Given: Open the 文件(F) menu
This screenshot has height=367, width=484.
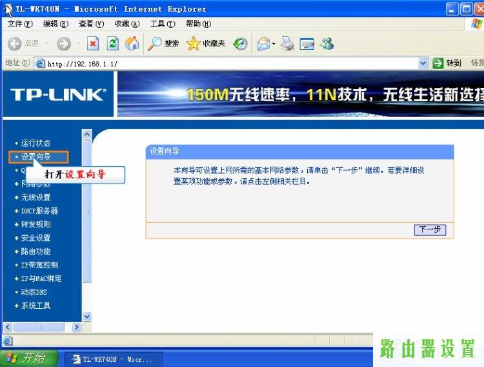Looking at the screenshot, I should tap(20, 24).
